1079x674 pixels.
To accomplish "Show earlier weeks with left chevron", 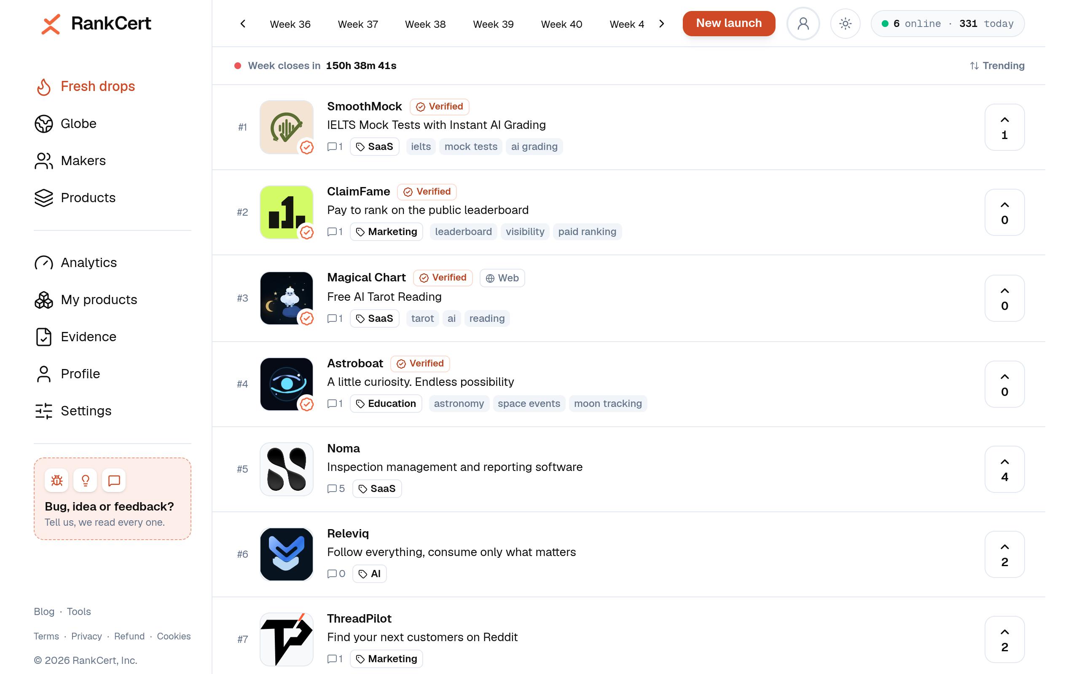I will click(x=242, y=24).
